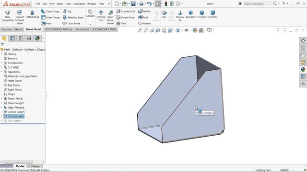Choose the Cross-Break tool
This screenshot has width=307, height=172.
[71, 23]
